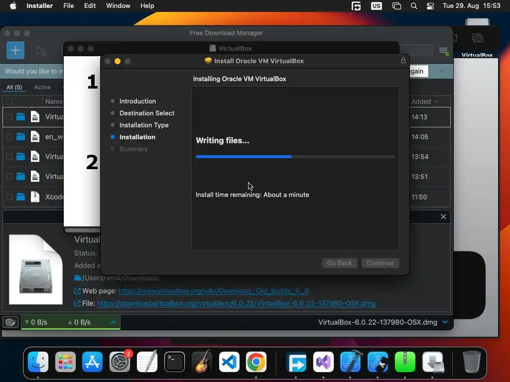The image size is (510, 382).
Task: Click folder icon in 13:51 VirtualBox row
Action: coord(21,177)
